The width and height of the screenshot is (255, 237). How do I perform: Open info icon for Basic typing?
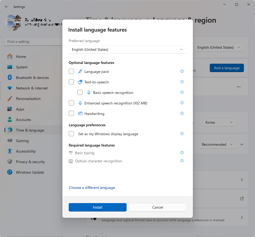(x=182, y=153)
